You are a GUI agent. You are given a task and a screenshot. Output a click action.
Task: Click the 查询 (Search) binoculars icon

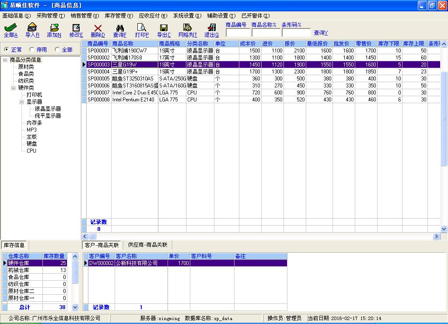(120, 28)
